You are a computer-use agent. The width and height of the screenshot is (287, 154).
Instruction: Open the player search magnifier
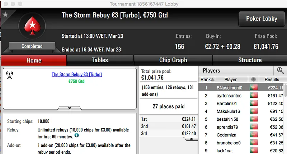point(280,71)
